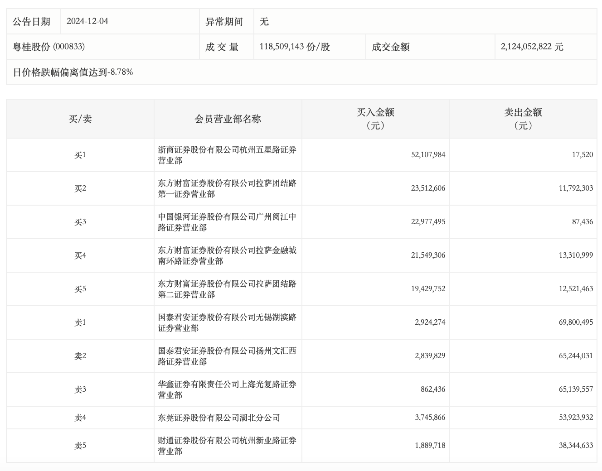Open 东方财富证券 拉萨金融城南环路营业部 entry
This screenshot has height=471, width=602.
[227, 255]
